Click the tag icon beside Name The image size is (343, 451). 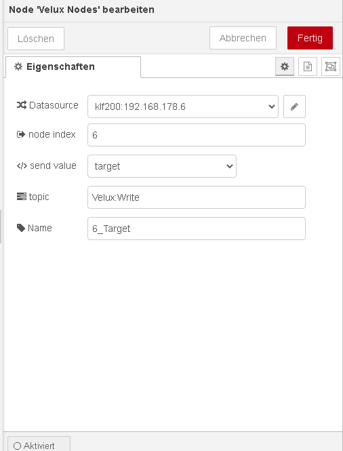pyautogui.click(x=21, y=228)
